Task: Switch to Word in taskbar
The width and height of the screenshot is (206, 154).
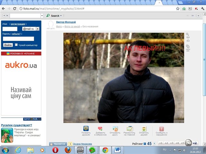Action: click(117, 150)
